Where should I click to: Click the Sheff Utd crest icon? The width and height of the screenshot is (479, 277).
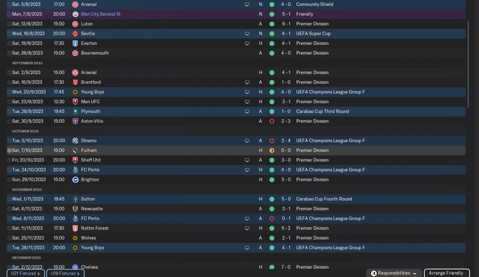[75, 160]
